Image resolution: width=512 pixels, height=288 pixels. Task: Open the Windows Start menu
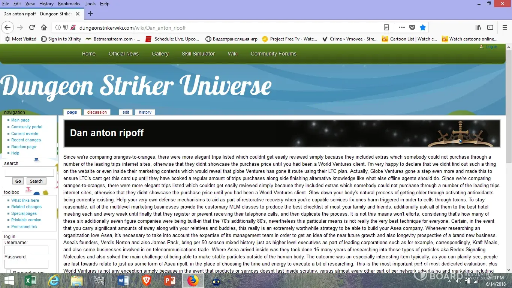click(9, 280)
